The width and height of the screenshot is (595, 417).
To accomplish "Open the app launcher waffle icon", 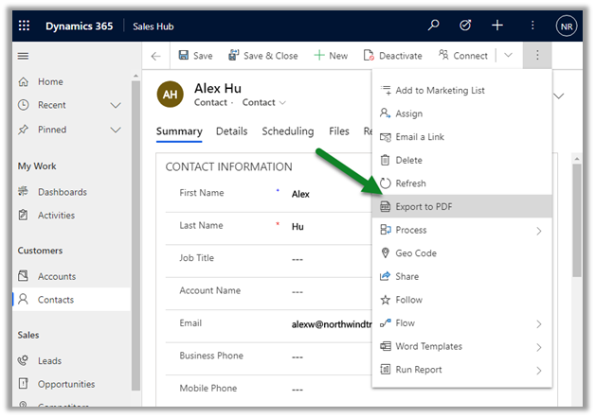I will 25,26.
